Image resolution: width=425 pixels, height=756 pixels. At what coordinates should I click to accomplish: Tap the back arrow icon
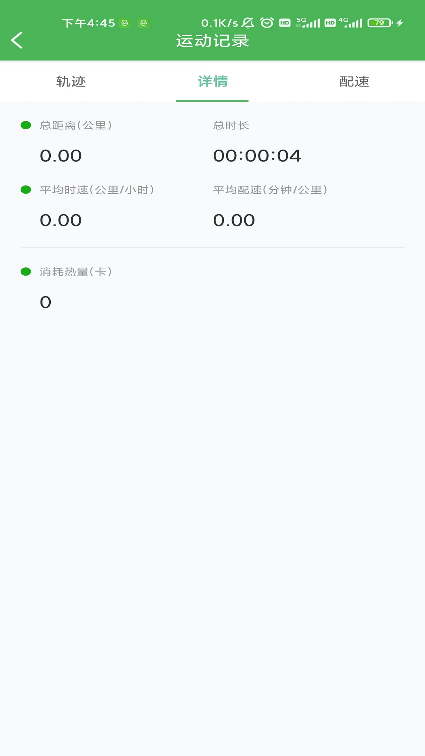[x=17, y=40]
